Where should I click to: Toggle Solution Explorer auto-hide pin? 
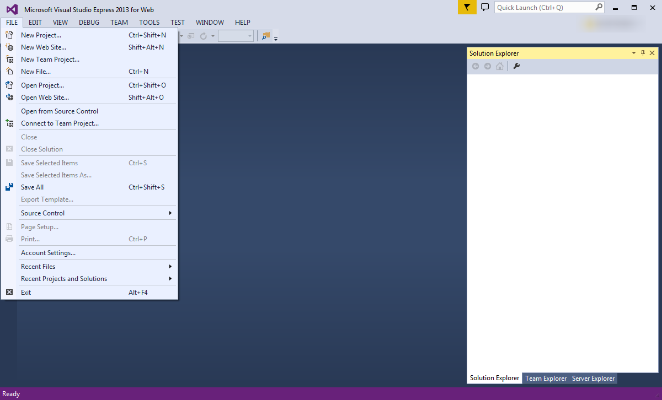643,53
